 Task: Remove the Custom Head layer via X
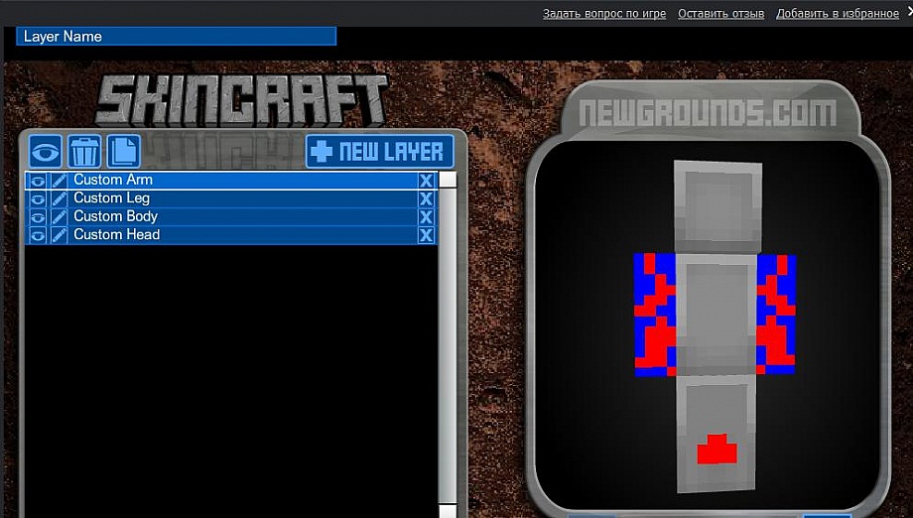point(426,235)
